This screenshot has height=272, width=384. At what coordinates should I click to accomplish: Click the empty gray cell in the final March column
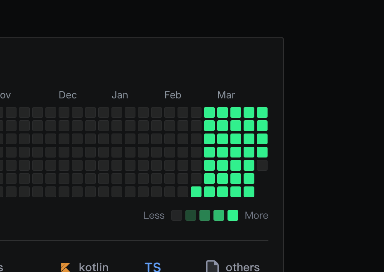point(262,165)
